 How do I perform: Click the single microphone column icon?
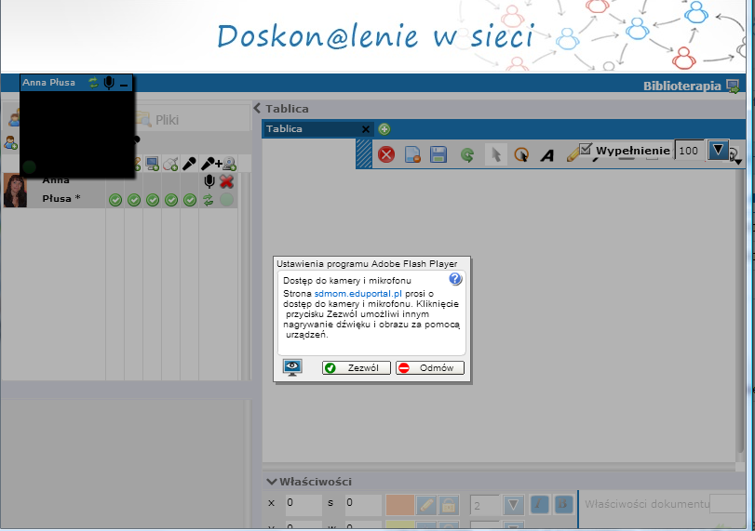189,164
